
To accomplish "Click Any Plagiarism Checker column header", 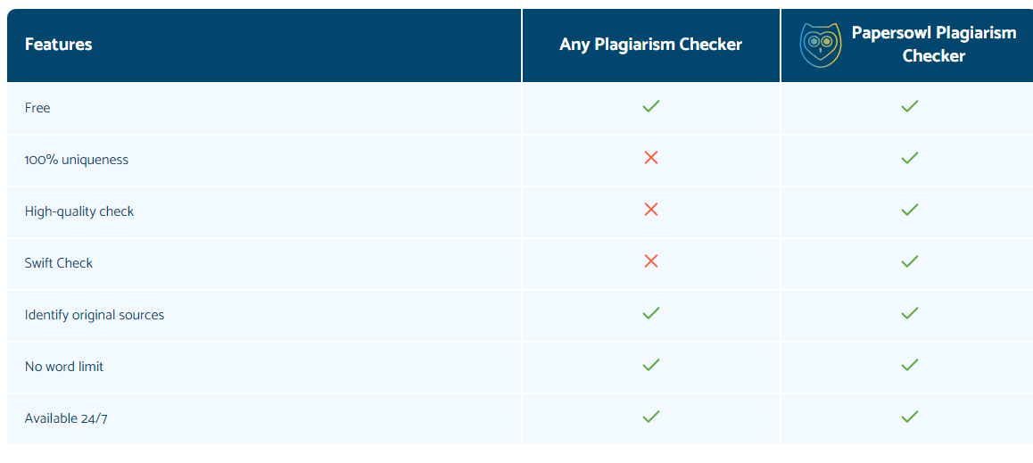I will click(x=651, y=45).
